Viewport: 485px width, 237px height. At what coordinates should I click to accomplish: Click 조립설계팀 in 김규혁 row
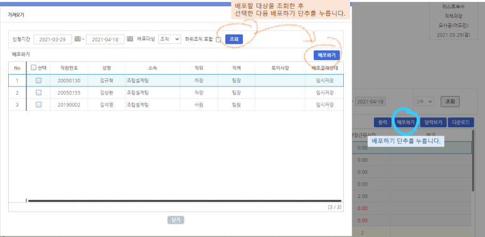(137, 81)
